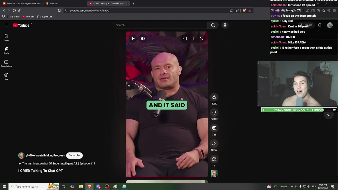Image resolution: width=338 pixels, height=190 pixels.
Task: Open site settings icon beside the URL
Action: (x=66, y=11)
